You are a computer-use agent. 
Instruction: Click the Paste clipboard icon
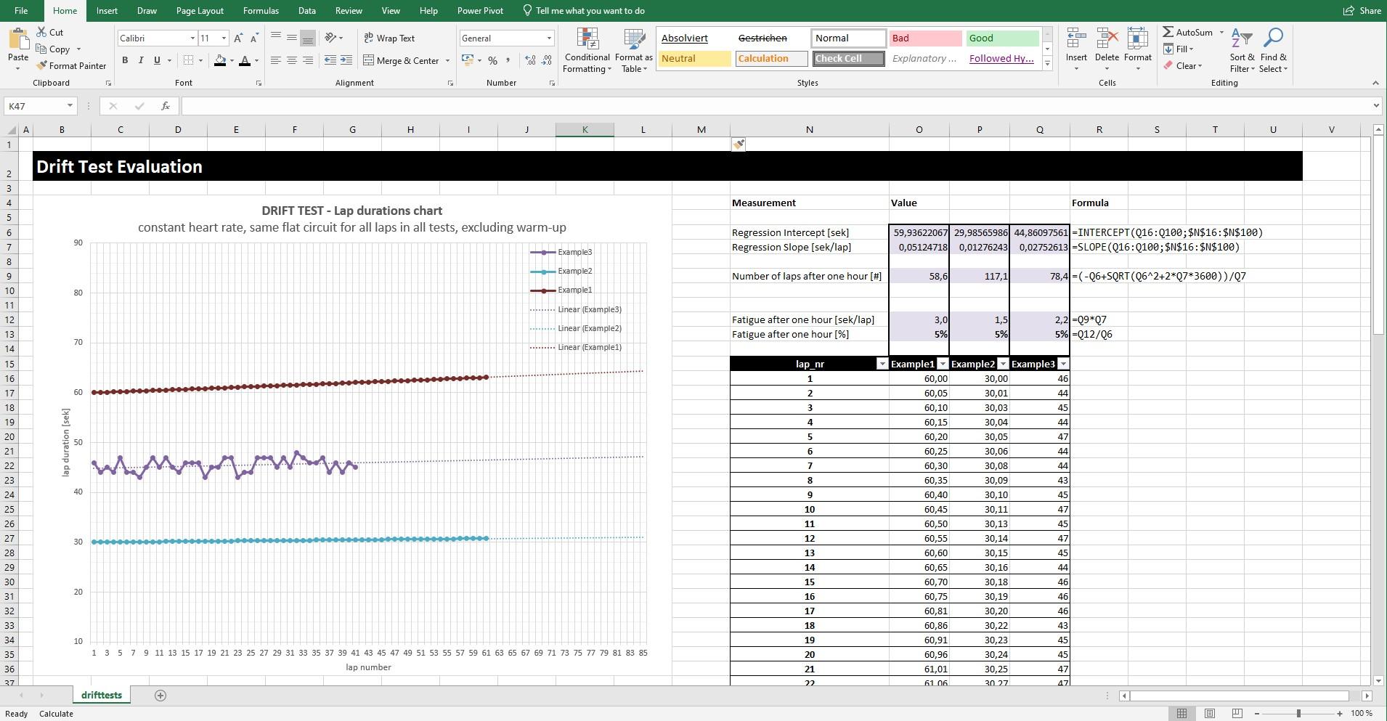pos(18,38)
